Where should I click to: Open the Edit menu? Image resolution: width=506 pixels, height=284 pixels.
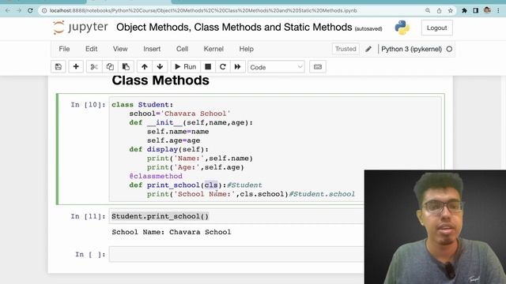[92, 49]
